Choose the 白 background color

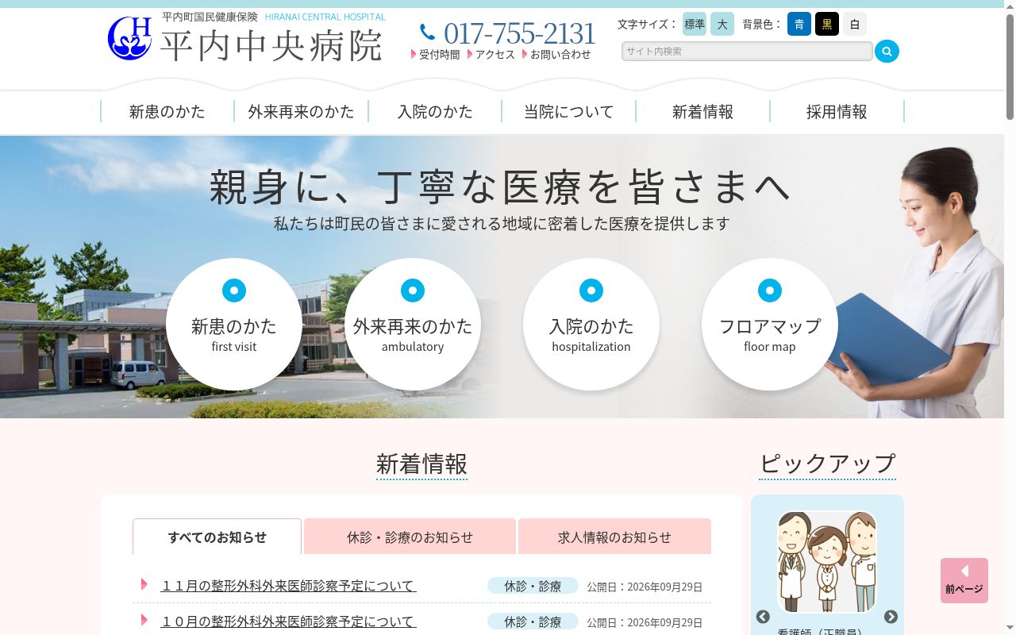click(x=855, y=24)
